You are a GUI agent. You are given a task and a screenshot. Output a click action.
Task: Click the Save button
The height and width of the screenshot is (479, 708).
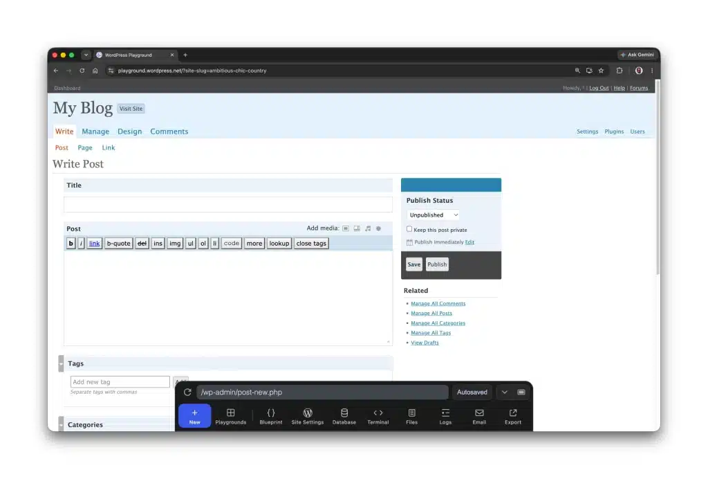tap(414, 264)
